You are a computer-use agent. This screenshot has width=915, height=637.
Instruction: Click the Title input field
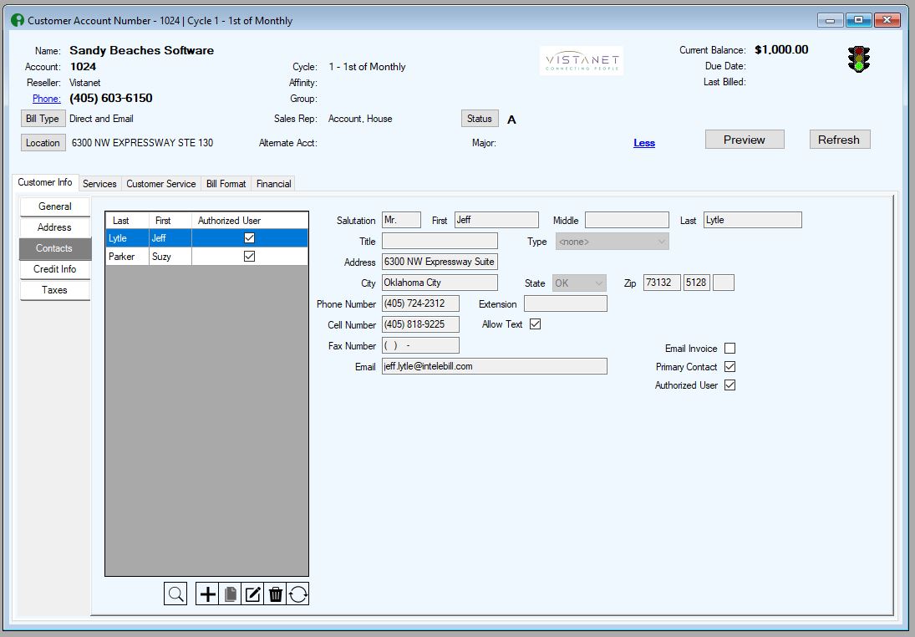tap(440, 241)
